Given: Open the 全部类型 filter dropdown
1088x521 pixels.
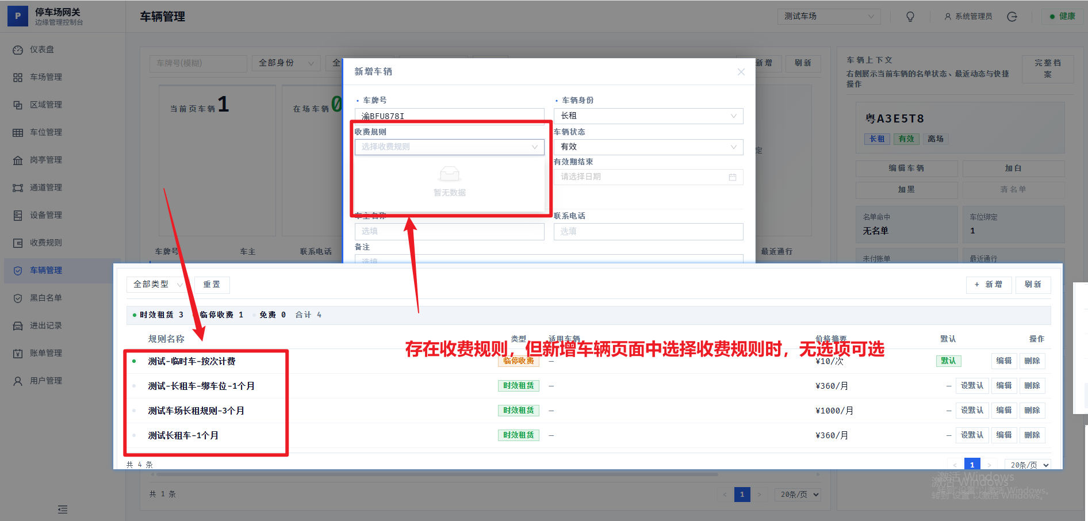Looking at the screenshot, I should pos(156,284).
